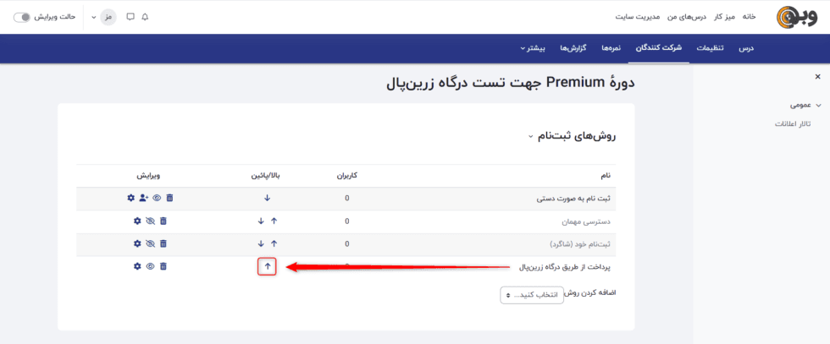Close the course index sidebar
830x344 pixels.
pos(817,77)
